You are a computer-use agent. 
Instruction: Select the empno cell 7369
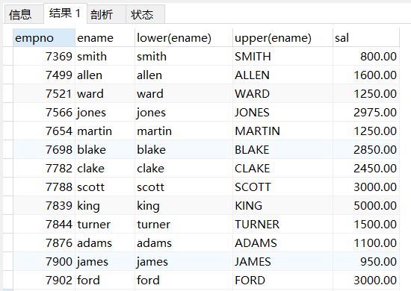[x=44, y=57]
